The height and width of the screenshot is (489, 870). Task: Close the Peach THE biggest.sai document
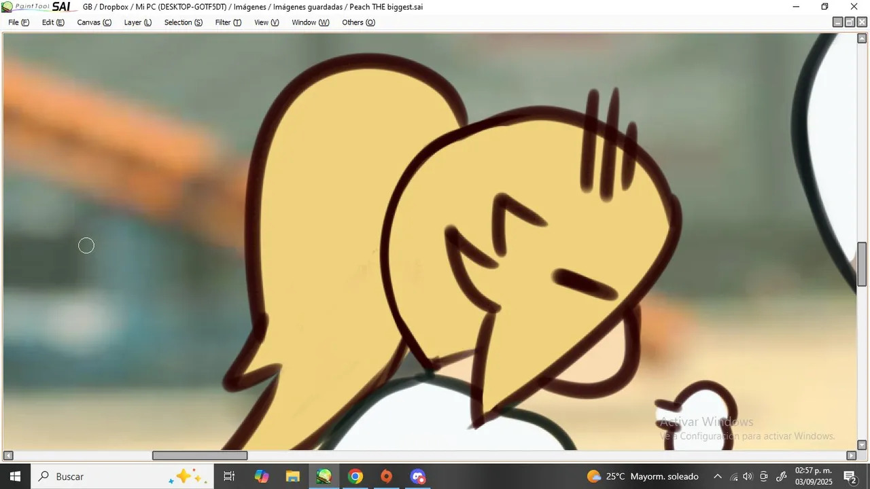click(x=862, y=22)
